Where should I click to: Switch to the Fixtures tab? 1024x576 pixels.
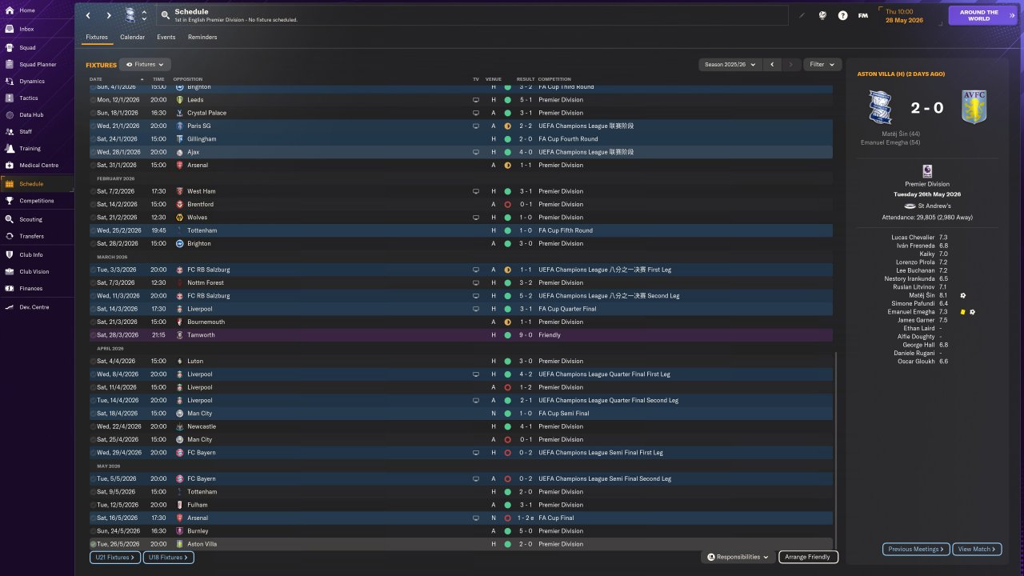97,37
